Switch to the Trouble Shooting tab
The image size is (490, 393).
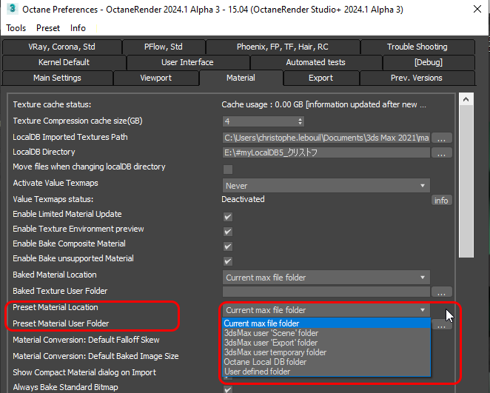pyautogui.click(x=417, y=47)
